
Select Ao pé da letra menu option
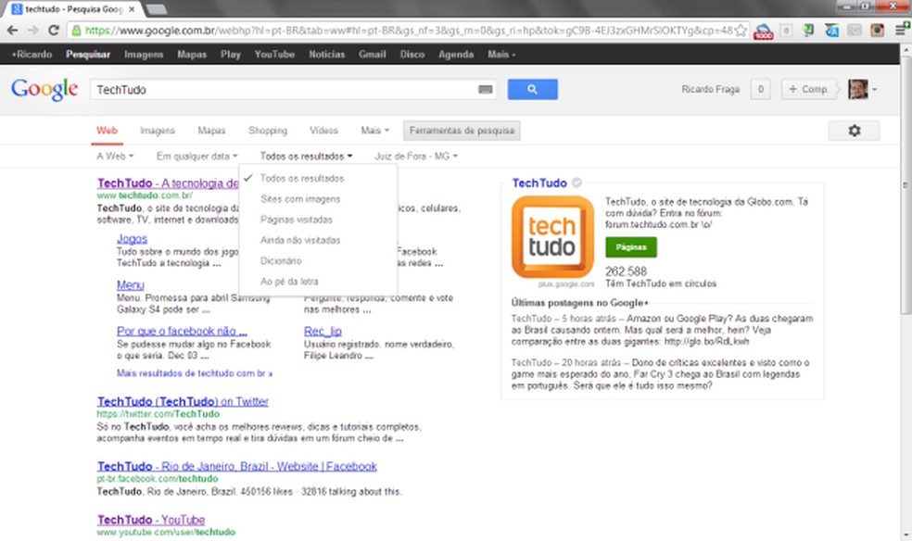318,282
